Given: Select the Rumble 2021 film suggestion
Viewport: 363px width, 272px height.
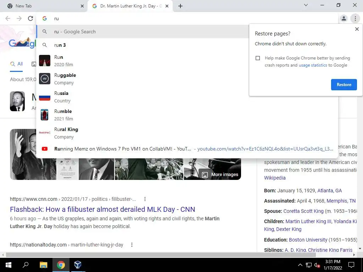Looking at the screenshot, I should [187, 115].
